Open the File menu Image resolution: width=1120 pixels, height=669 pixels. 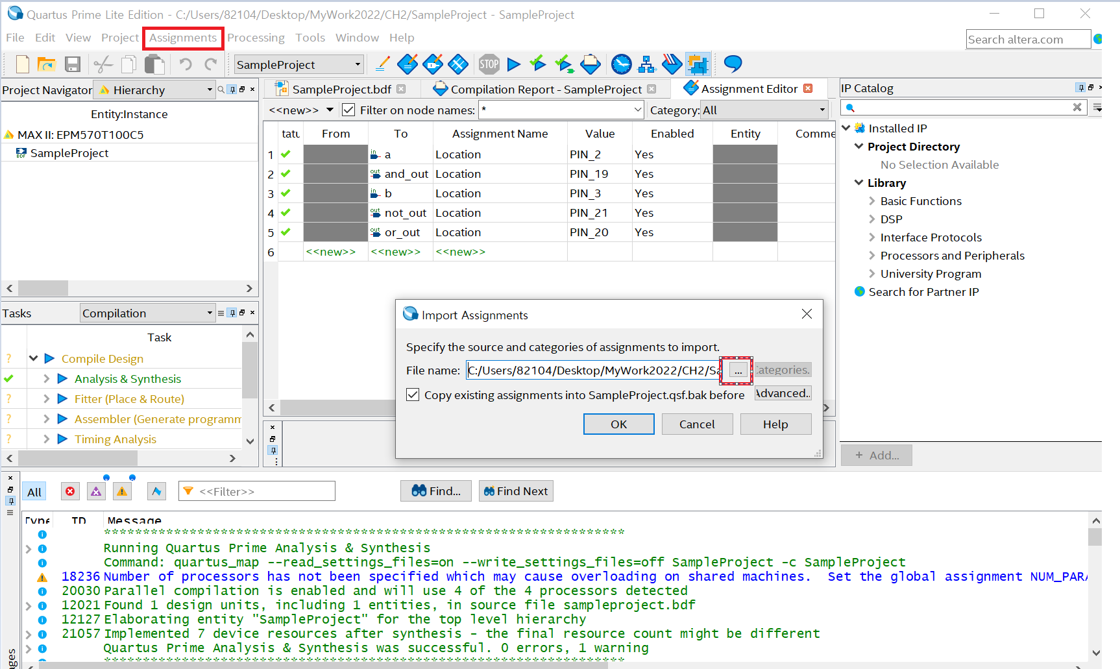click(15, 38)
